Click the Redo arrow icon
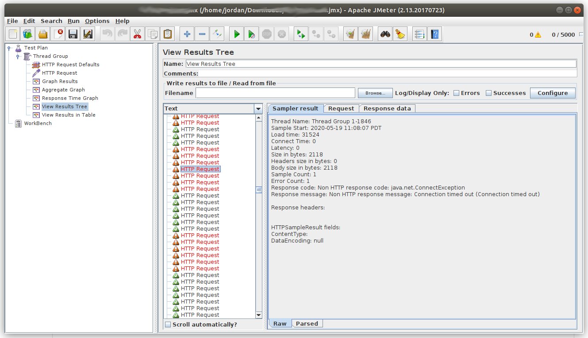The height and width of the screenshot is (338, 588). tap(123, 34)
